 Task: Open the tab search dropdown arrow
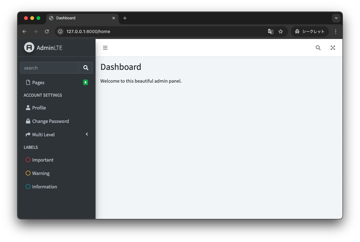[x=336, y=18]
